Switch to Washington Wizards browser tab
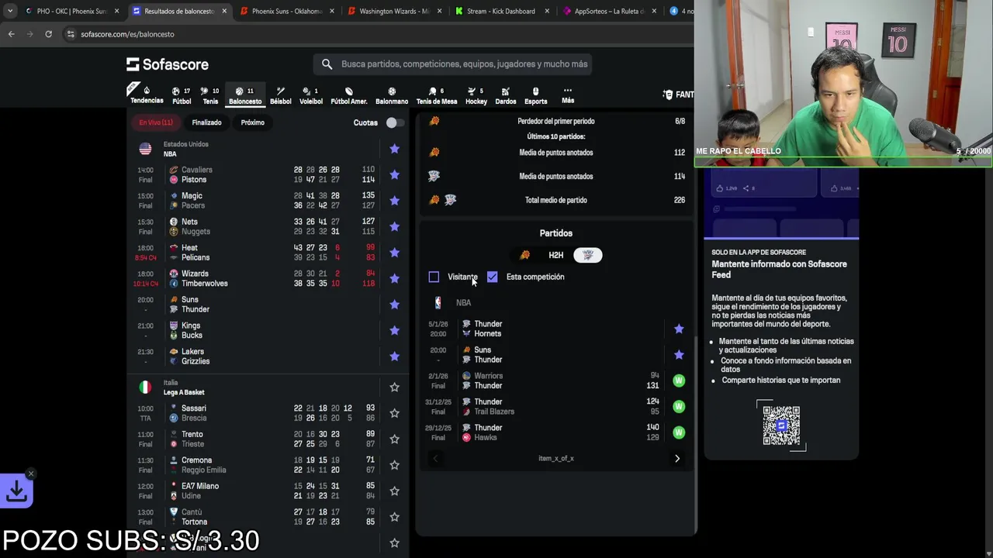This screenshot has width=993, height=558. [394, 11]
